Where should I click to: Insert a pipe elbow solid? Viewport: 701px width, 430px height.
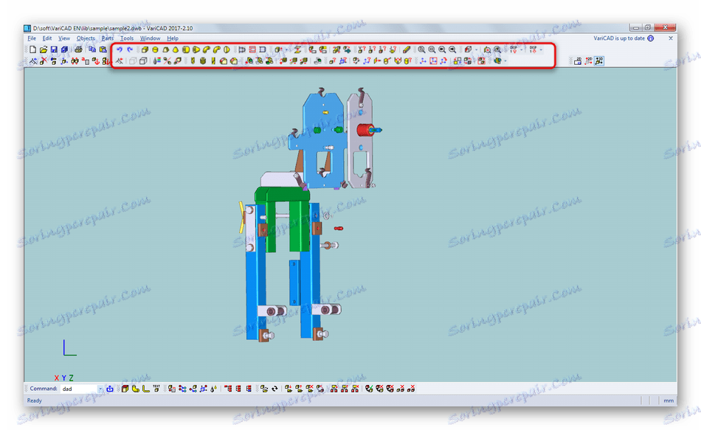pos(206,49)
